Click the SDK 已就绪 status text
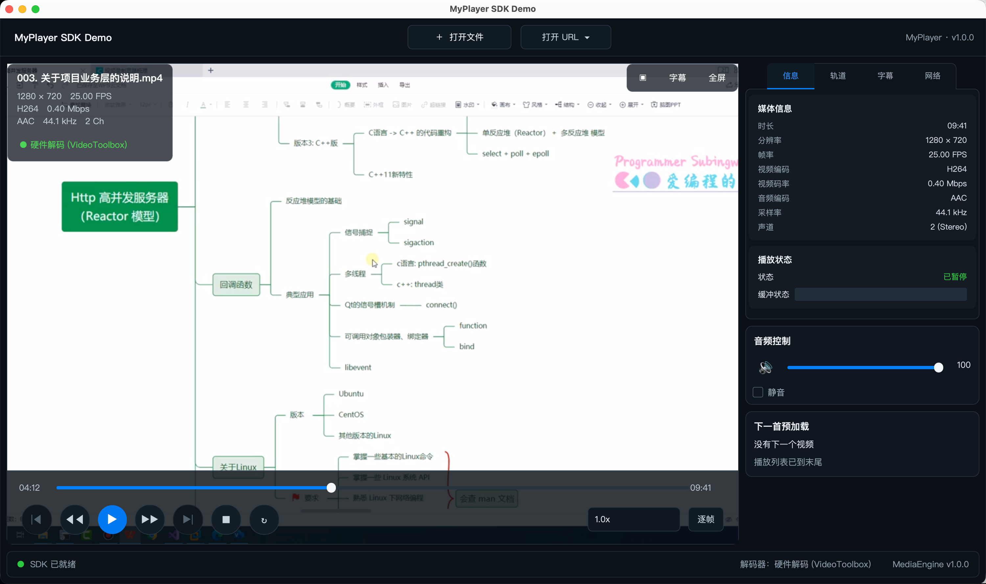This screenshot has width=986, height=584. pos(53,564)
